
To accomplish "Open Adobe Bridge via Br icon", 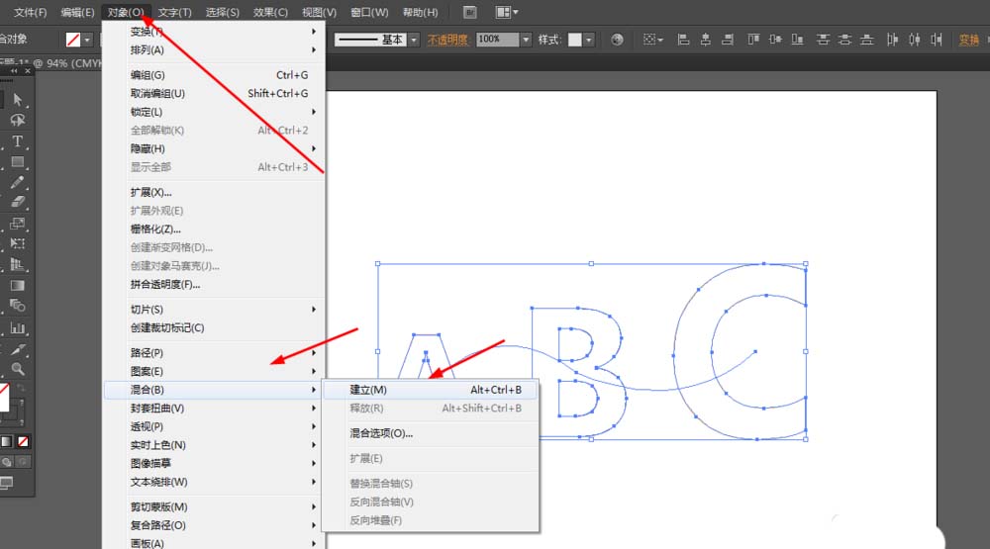I will pos(470,13).
